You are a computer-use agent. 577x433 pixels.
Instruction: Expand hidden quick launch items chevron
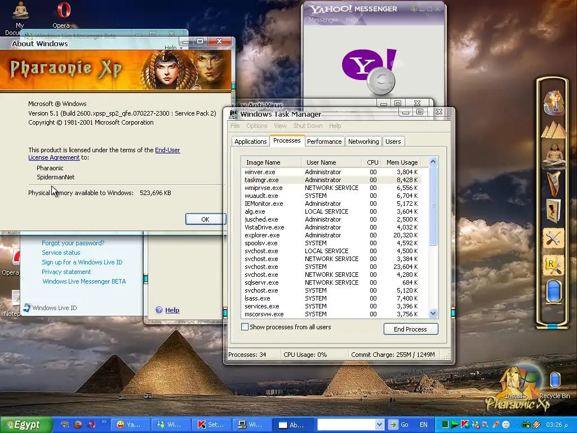(104, 422)
